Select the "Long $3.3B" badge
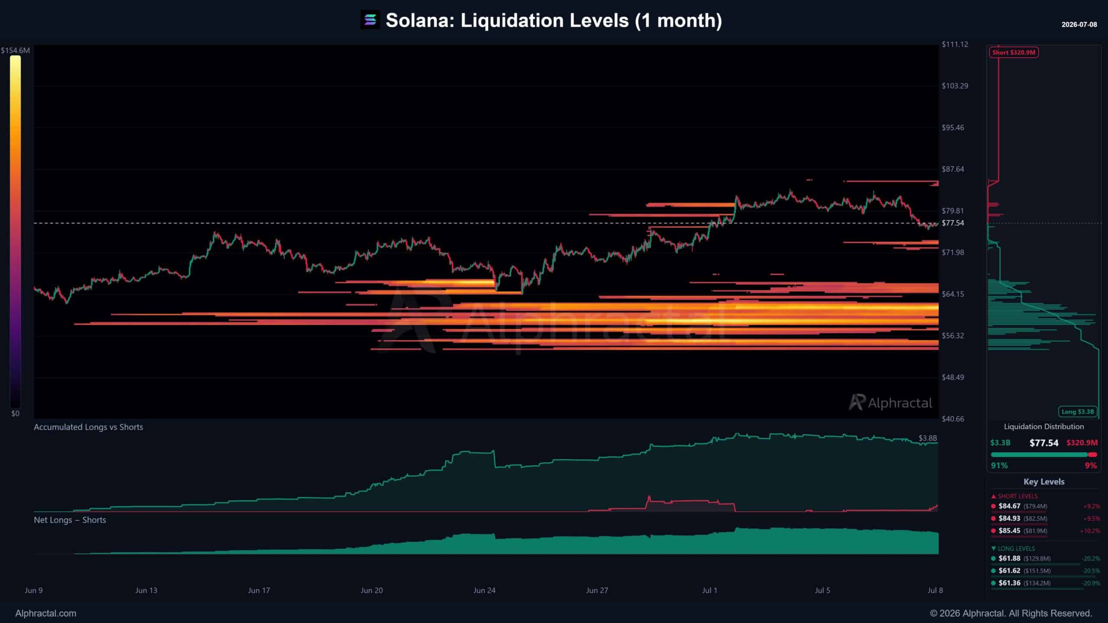This screenshot has width=1108, height=623. (1078, 411)
